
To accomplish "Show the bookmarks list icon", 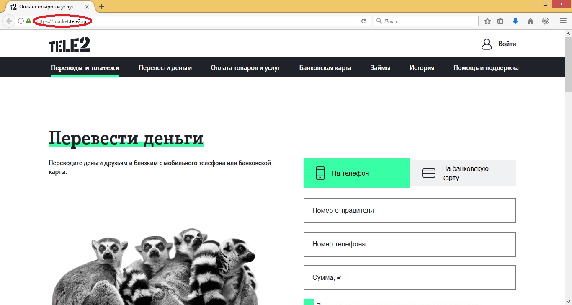I will 500,21.
